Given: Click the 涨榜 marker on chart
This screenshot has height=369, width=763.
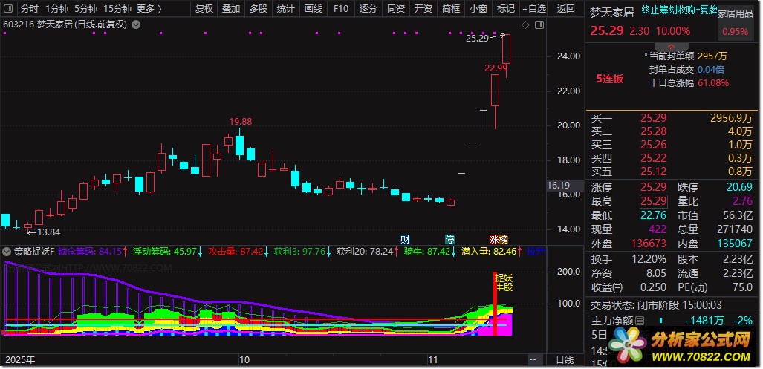Looking at the screenshot, I should [x=499, y=239].
